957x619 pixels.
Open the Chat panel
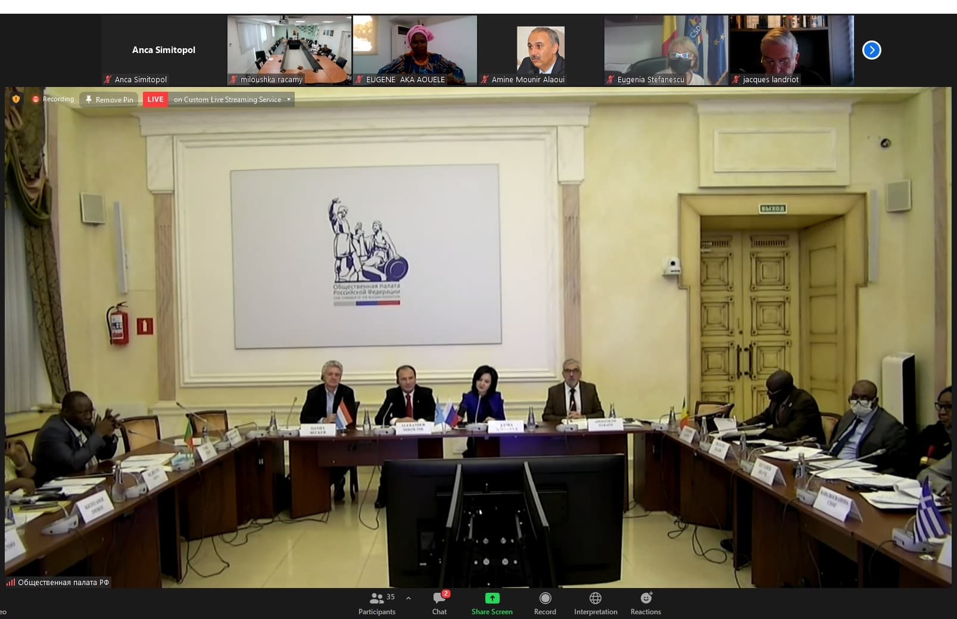click(x=439, y=602)
